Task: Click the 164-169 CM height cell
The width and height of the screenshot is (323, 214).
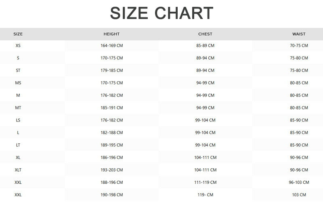Action: (111, 46)
